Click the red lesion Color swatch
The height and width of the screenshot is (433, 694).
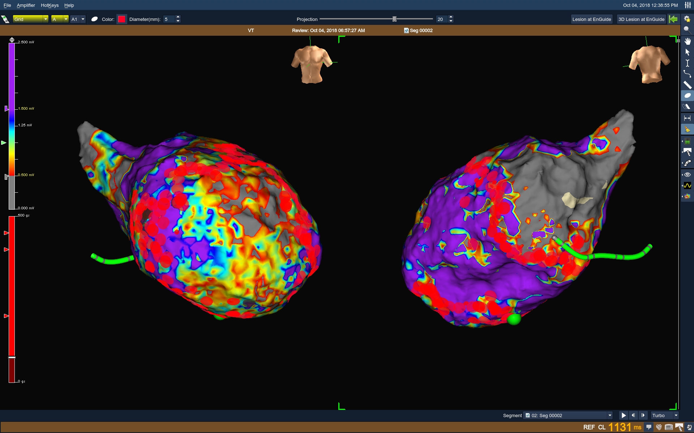(x=122, y=19)
